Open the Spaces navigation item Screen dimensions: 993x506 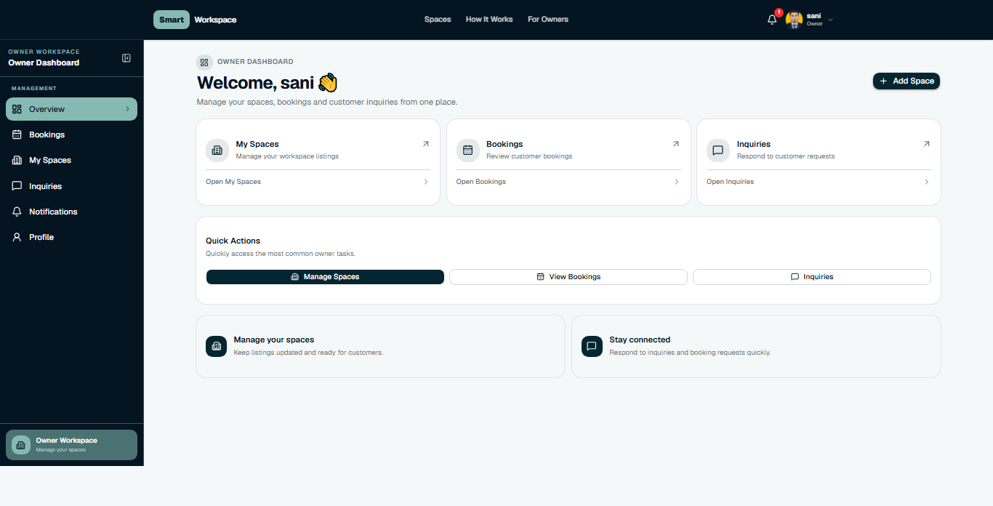[x=438, y=20]
